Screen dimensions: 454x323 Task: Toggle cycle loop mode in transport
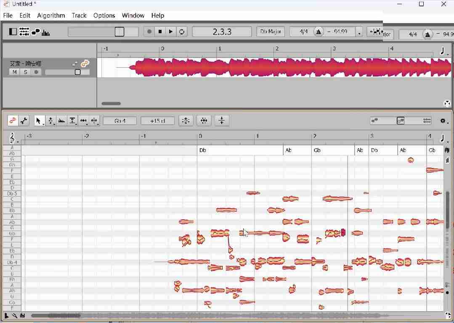coord(182,32)
